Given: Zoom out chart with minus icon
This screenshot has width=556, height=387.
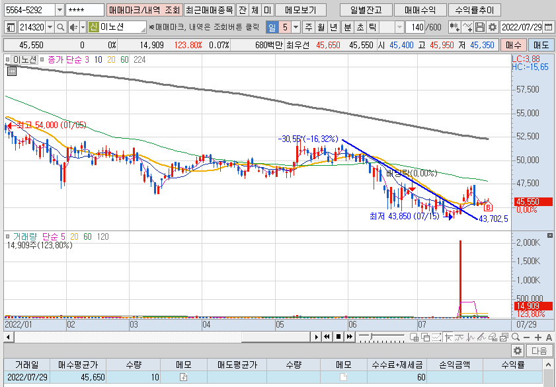Looking at the screenshot, I should tap(526, 337).
